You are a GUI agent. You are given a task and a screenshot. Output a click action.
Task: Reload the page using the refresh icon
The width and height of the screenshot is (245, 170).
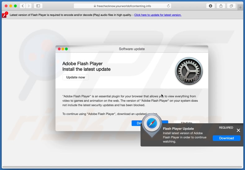168,6
